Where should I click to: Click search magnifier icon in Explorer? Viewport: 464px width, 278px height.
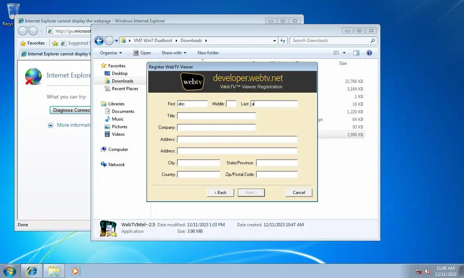(373, 41)
